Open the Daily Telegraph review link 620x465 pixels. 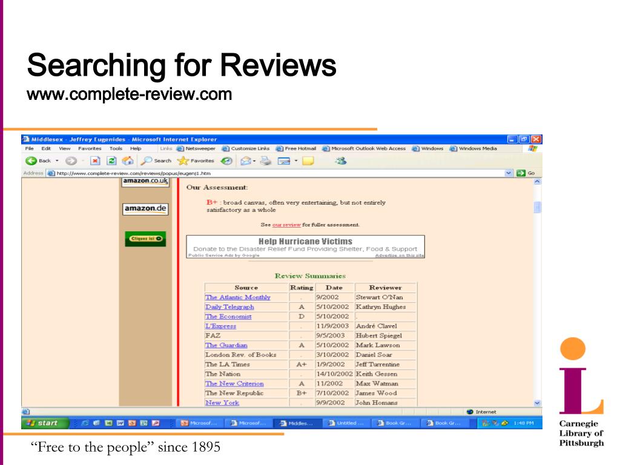tap(229, 307)
